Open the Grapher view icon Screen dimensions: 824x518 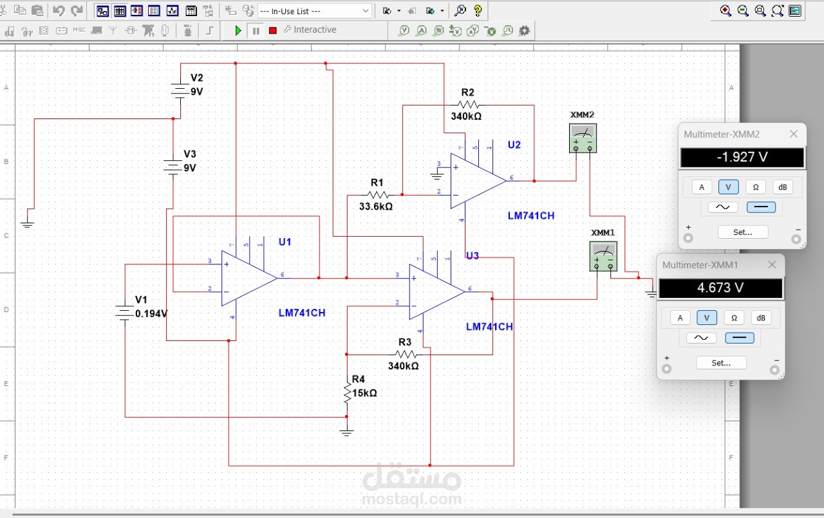(173, 11)
